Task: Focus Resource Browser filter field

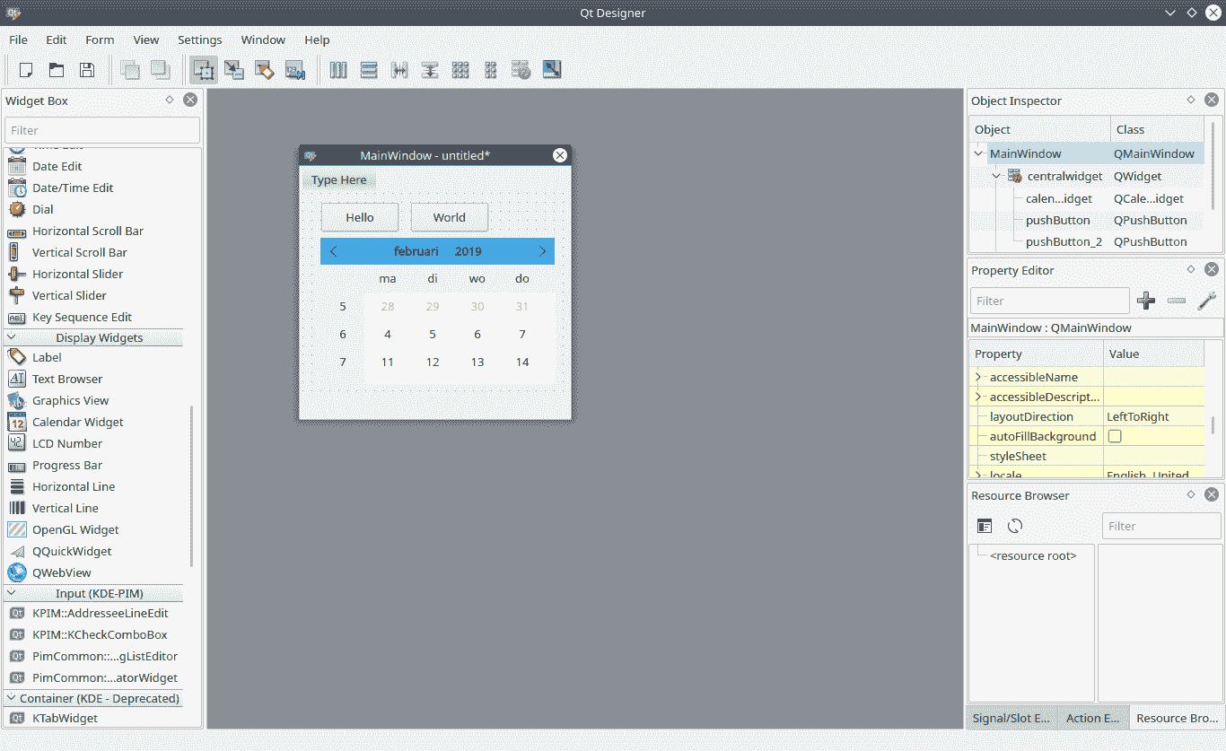Action: [1161, 526]
